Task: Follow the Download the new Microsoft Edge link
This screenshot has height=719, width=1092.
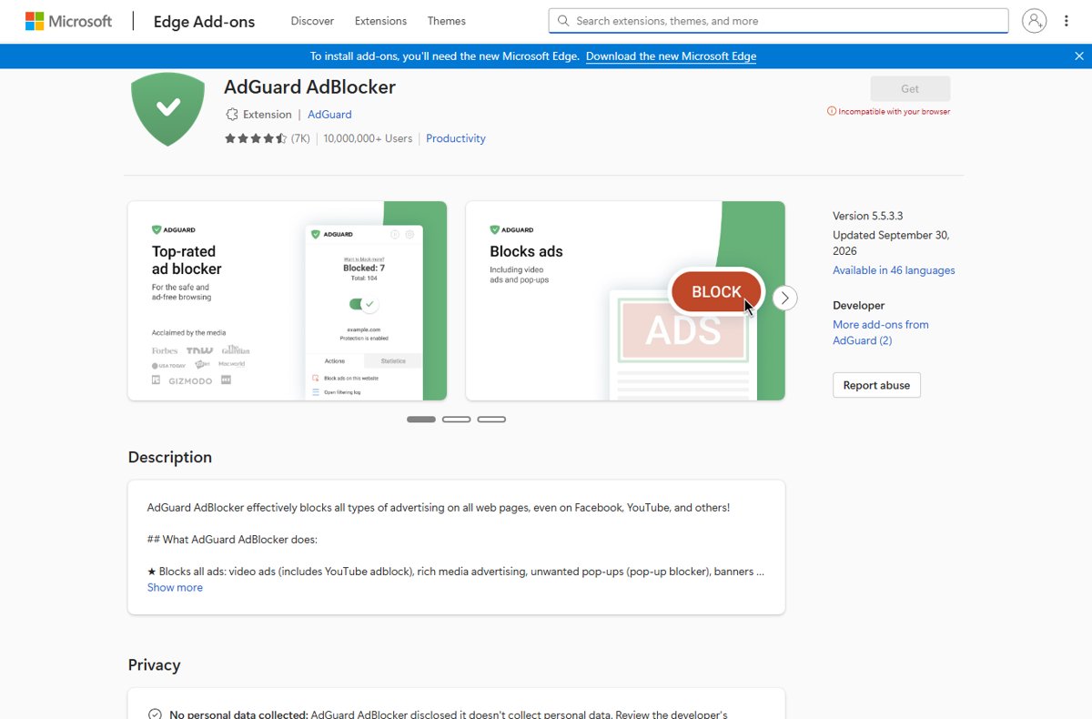Action: click(x=671, y=56)
